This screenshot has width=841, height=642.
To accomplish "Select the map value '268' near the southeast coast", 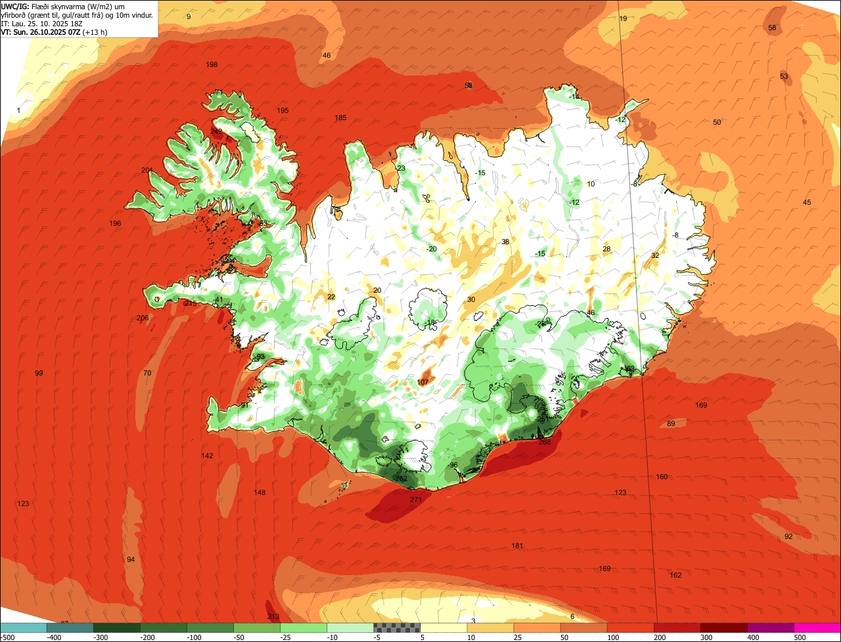I will pos(545,442).
